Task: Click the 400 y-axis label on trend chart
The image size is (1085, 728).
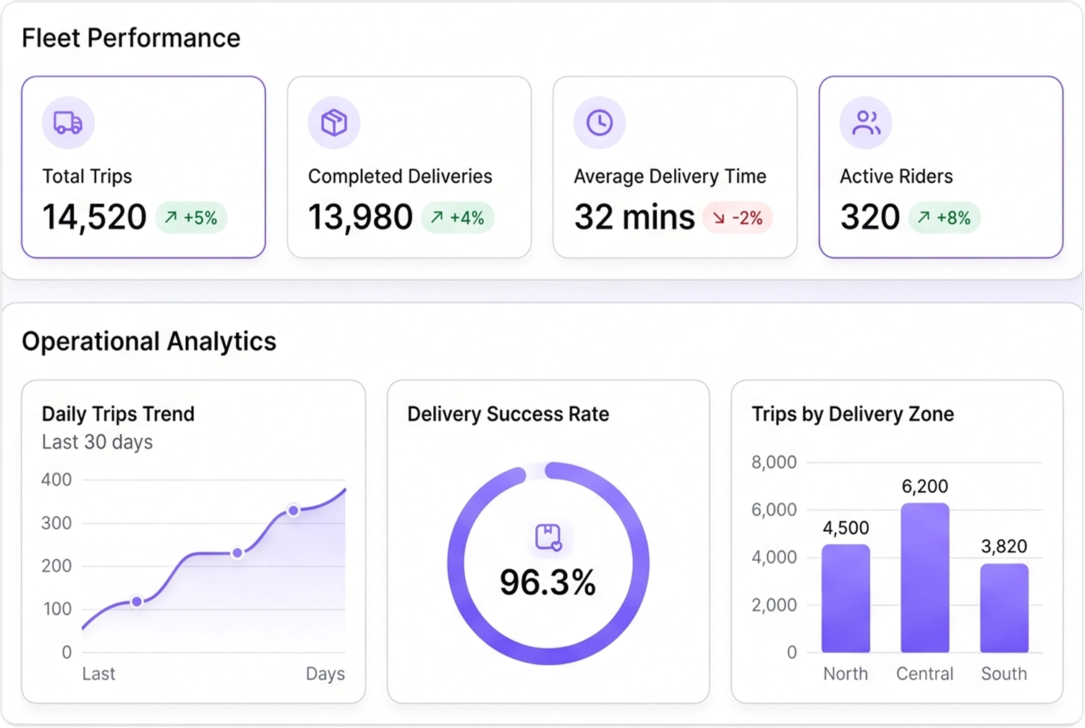Action: pyautogui.click(x=56, y=480)
